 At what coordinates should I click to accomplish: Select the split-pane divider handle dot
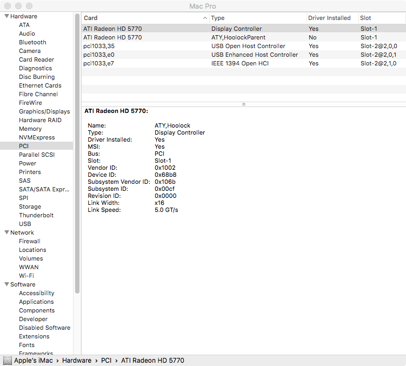click(x=244, y=104)
